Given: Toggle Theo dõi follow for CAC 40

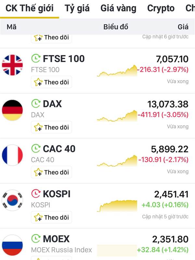Looking at the screenshot, I should (x=51, y=172).
